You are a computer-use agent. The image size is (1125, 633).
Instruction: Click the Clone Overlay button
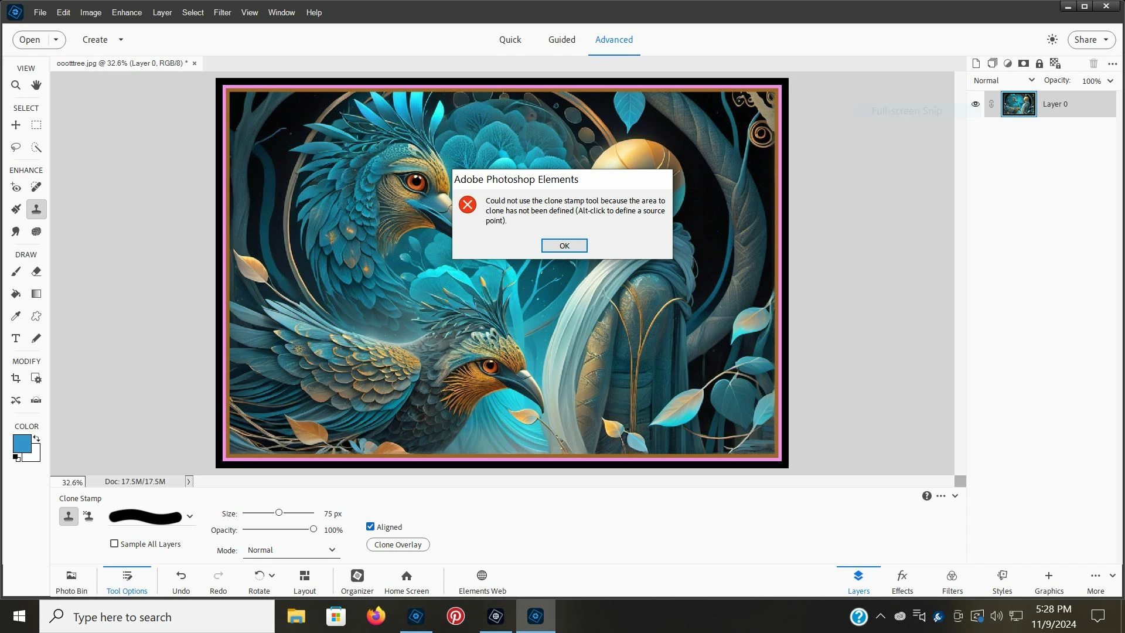point(398,544)
